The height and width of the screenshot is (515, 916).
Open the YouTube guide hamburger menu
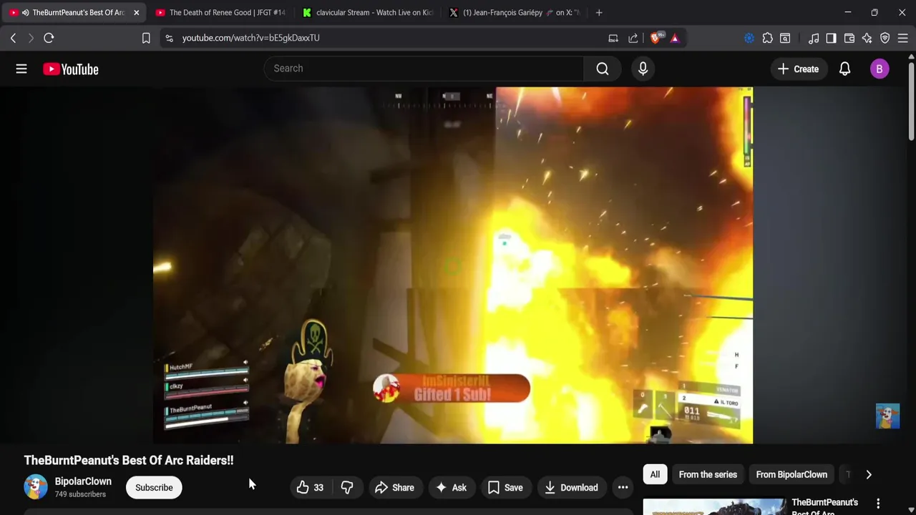[x=21, y=69]
